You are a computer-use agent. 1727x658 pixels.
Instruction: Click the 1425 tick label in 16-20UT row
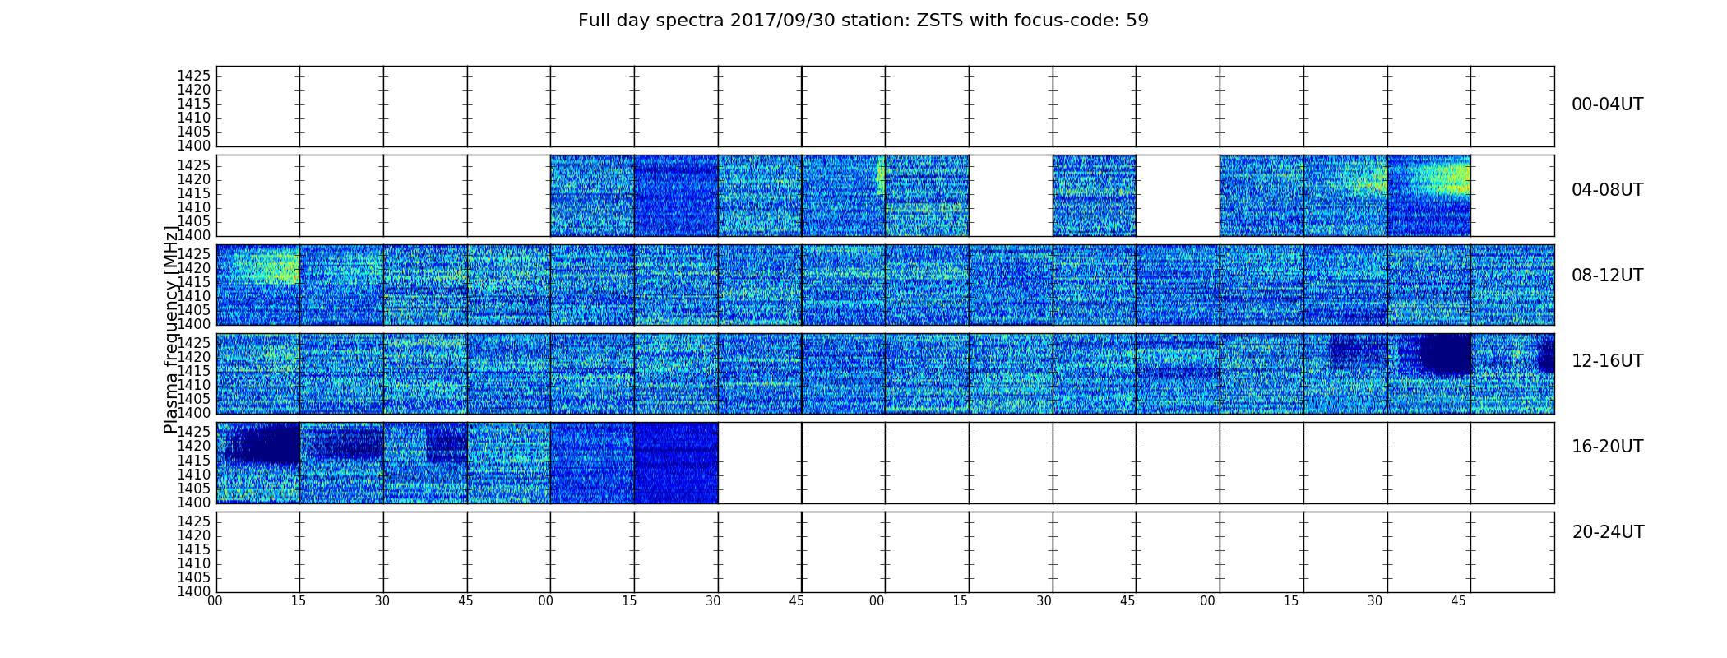point(194,432)
